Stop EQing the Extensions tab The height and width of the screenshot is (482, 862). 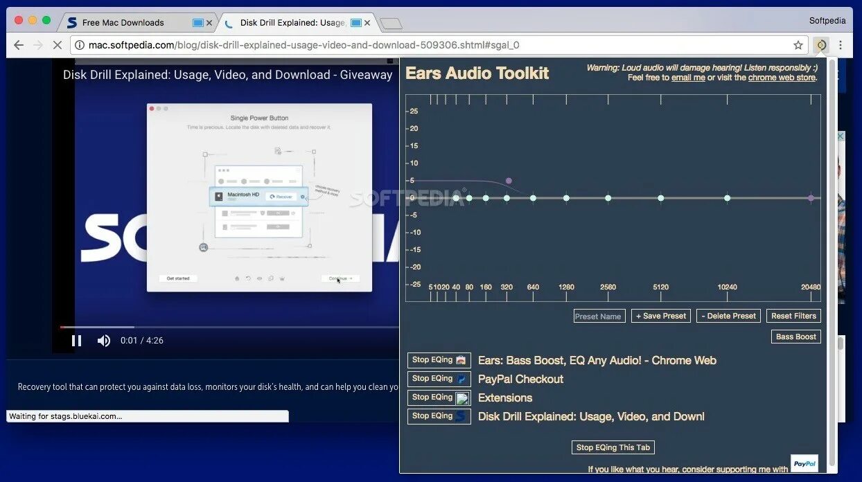439,398
